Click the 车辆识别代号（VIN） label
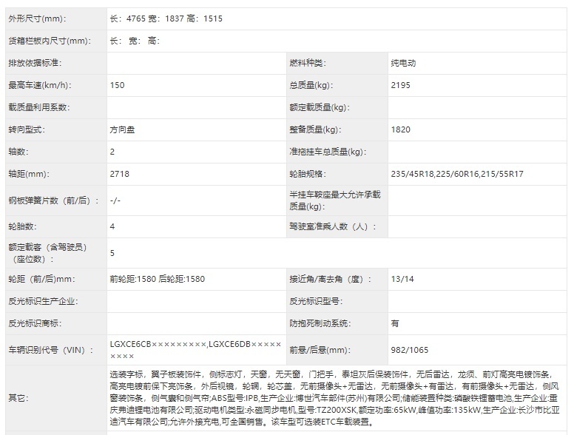 tap(51, 350)
